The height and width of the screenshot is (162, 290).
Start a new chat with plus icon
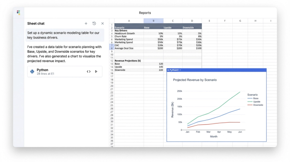click(86, 24)
